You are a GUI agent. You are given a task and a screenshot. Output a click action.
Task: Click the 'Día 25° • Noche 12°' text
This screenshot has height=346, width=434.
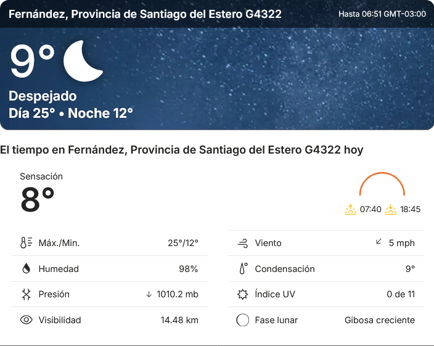click(71, 113)
